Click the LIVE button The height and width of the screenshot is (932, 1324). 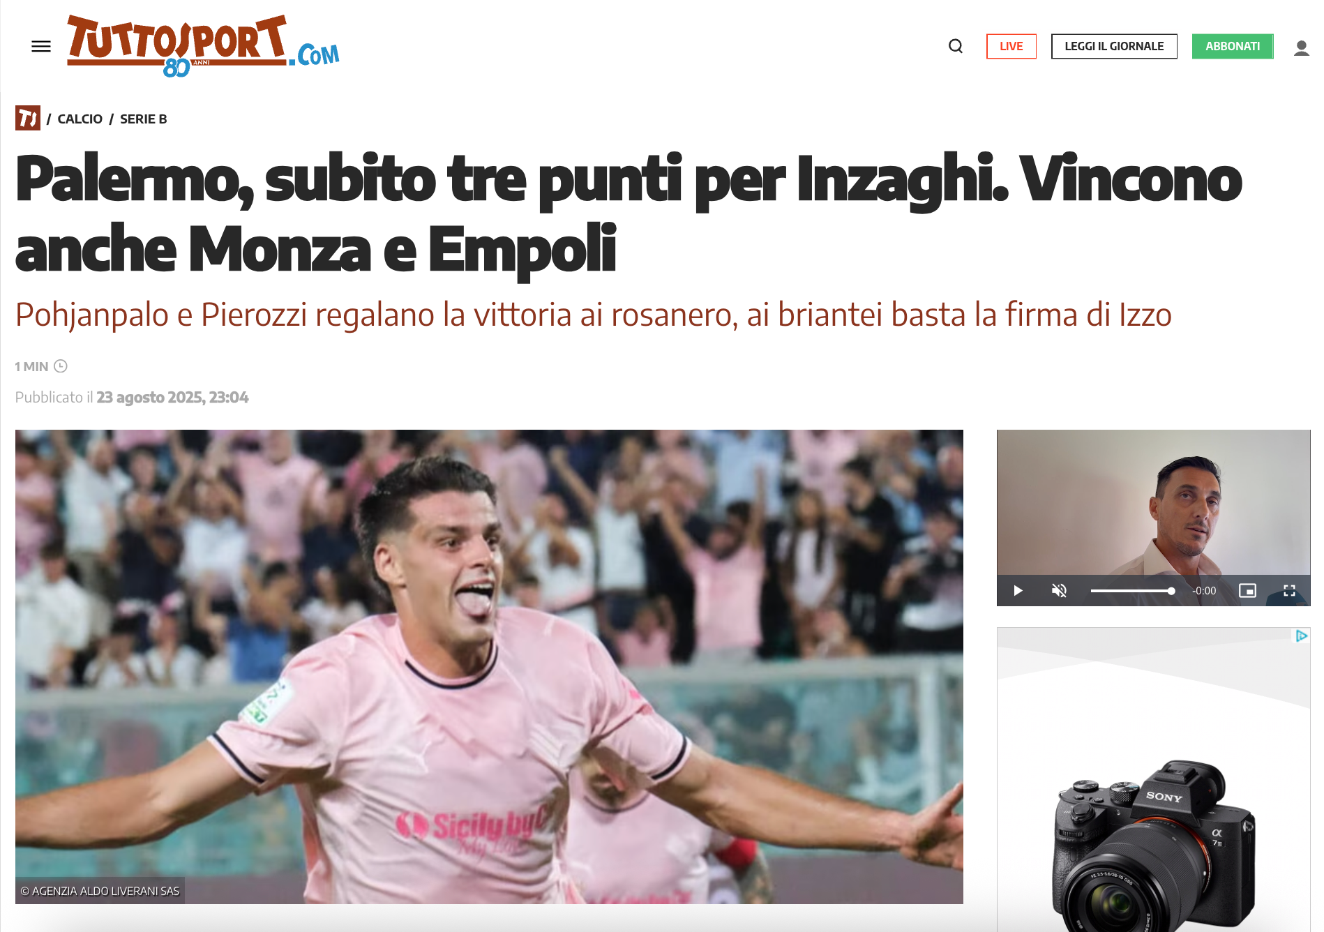[x=1011, y=46]
